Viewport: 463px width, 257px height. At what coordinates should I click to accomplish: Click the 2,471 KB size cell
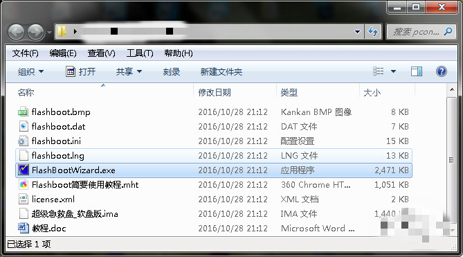(392, 170)
